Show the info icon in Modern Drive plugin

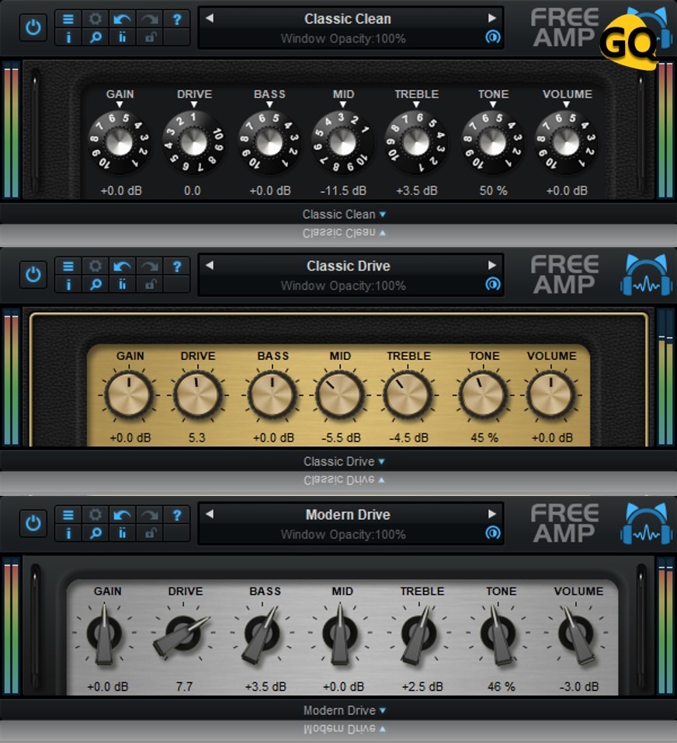[68, 533]
